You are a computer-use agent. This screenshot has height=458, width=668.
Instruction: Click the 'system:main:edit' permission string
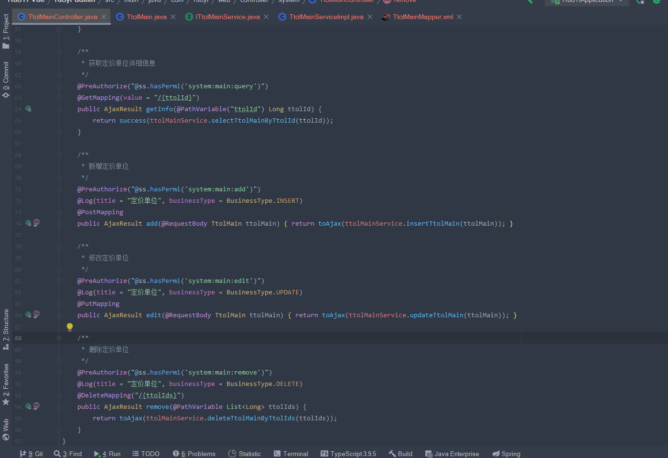[x=219, y=281]
